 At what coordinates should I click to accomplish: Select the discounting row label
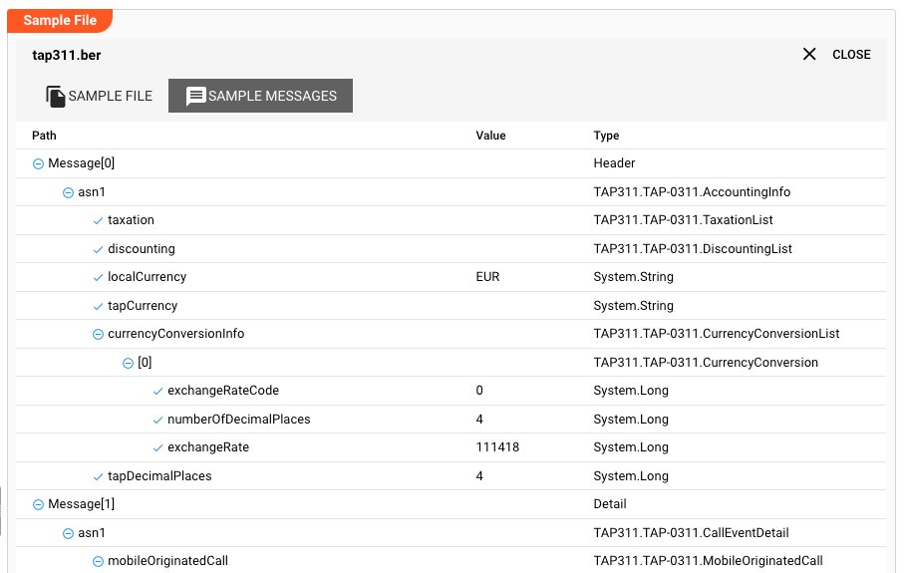click(x=142, y=249)
